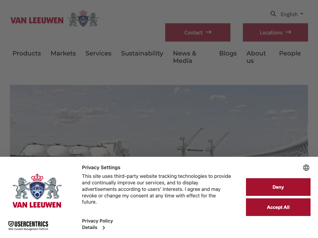Click the Van Leeuwen lion crest in header
The image size is (318, 238).
tap(83, 19)
